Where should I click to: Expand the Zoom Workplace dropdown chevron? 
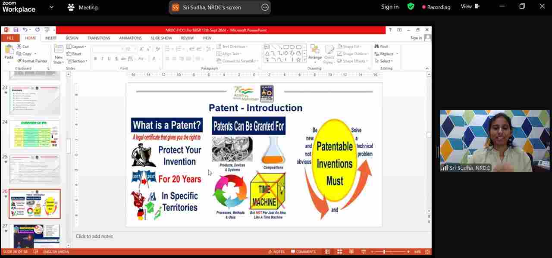[52, 7]
